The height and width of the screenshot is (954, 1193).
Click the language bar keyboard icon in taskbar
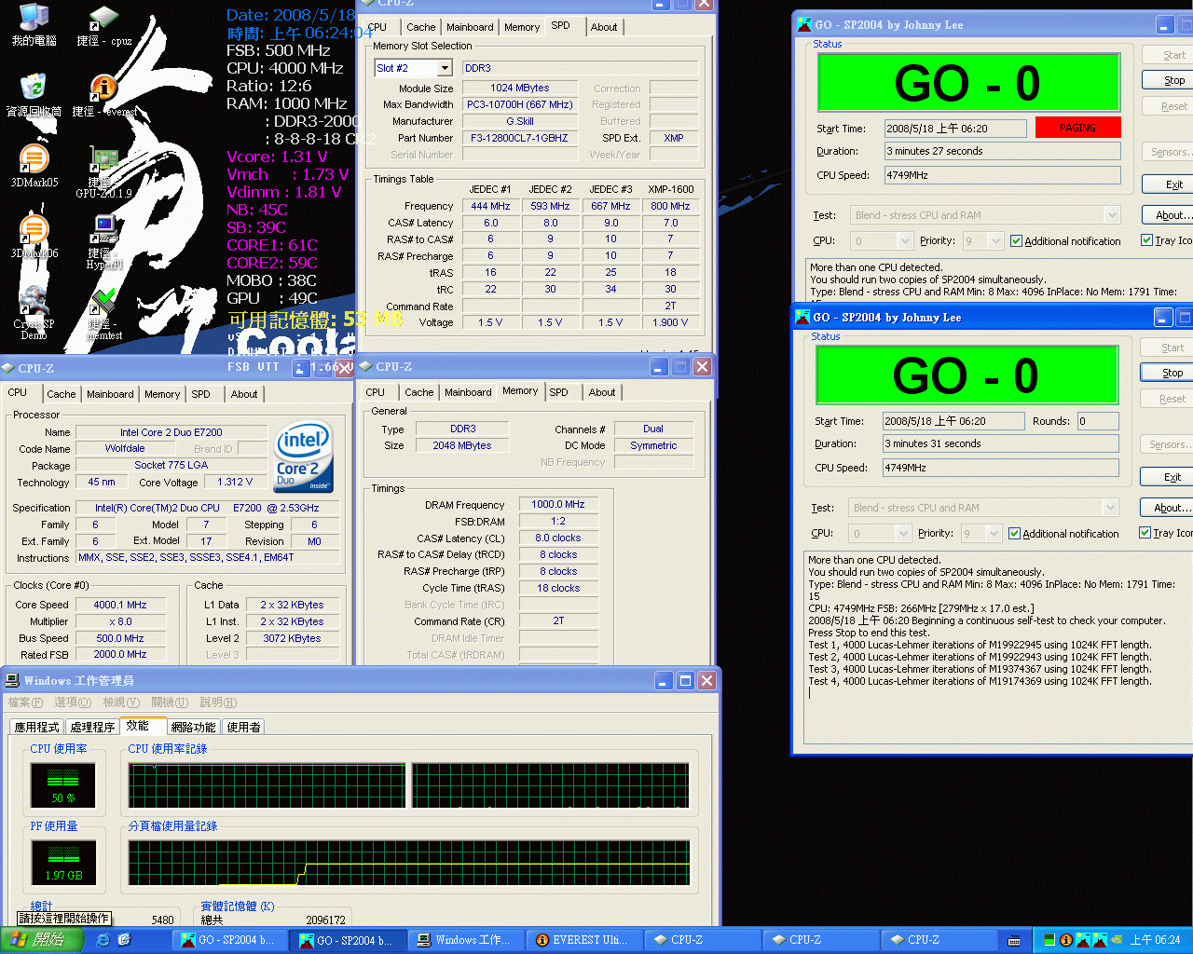[x=1014, y=940]
